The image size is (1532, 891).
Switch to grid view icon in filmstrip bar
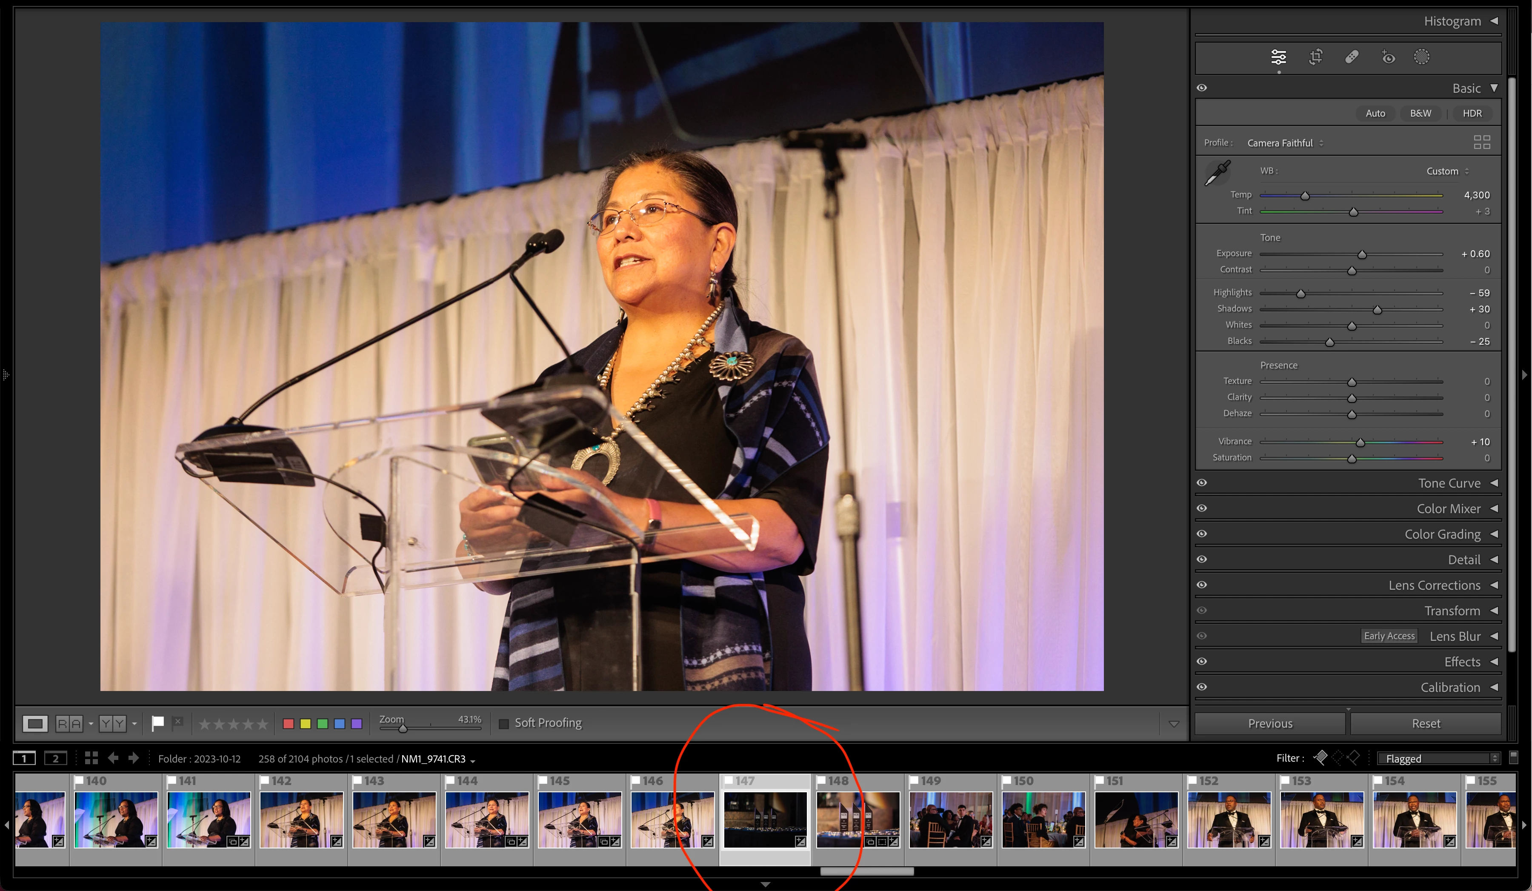91,758
